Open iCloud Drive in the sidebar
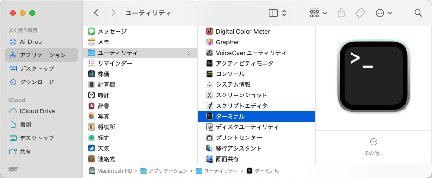The image size is (432, 178). (x=41, y=111)
